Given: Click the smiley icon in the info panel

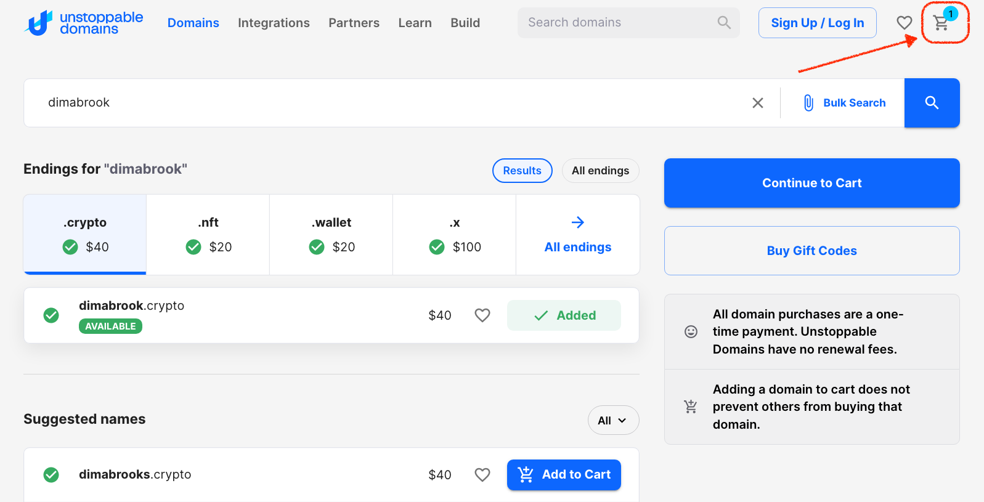Looking at the screenshot, I should (691, 332).
